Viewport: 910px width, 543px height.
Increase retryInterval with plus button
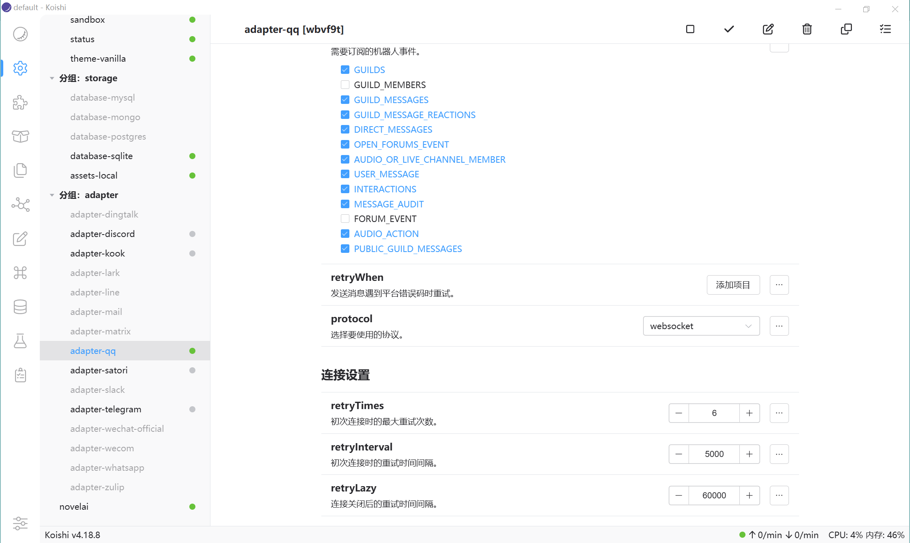coord(750,454)
